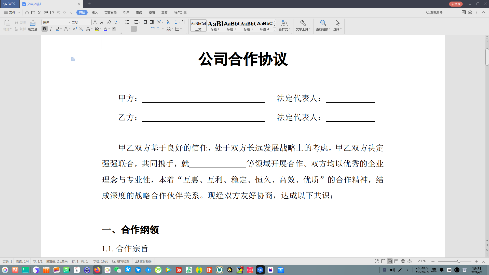Click the sort (A-Z) icon
Screen dimensions: 489x275
click(168, 22)
